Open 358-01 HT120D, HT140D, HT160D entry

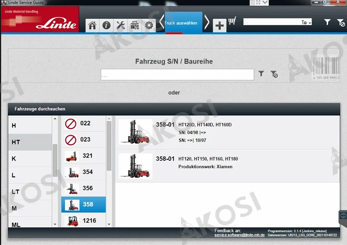[x=227, y=132]
